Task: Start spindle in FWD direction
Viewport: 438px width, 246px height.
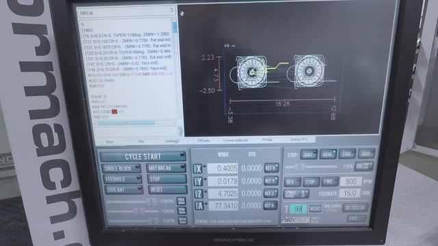Action: pyautogui.click(x=330, y=182)
